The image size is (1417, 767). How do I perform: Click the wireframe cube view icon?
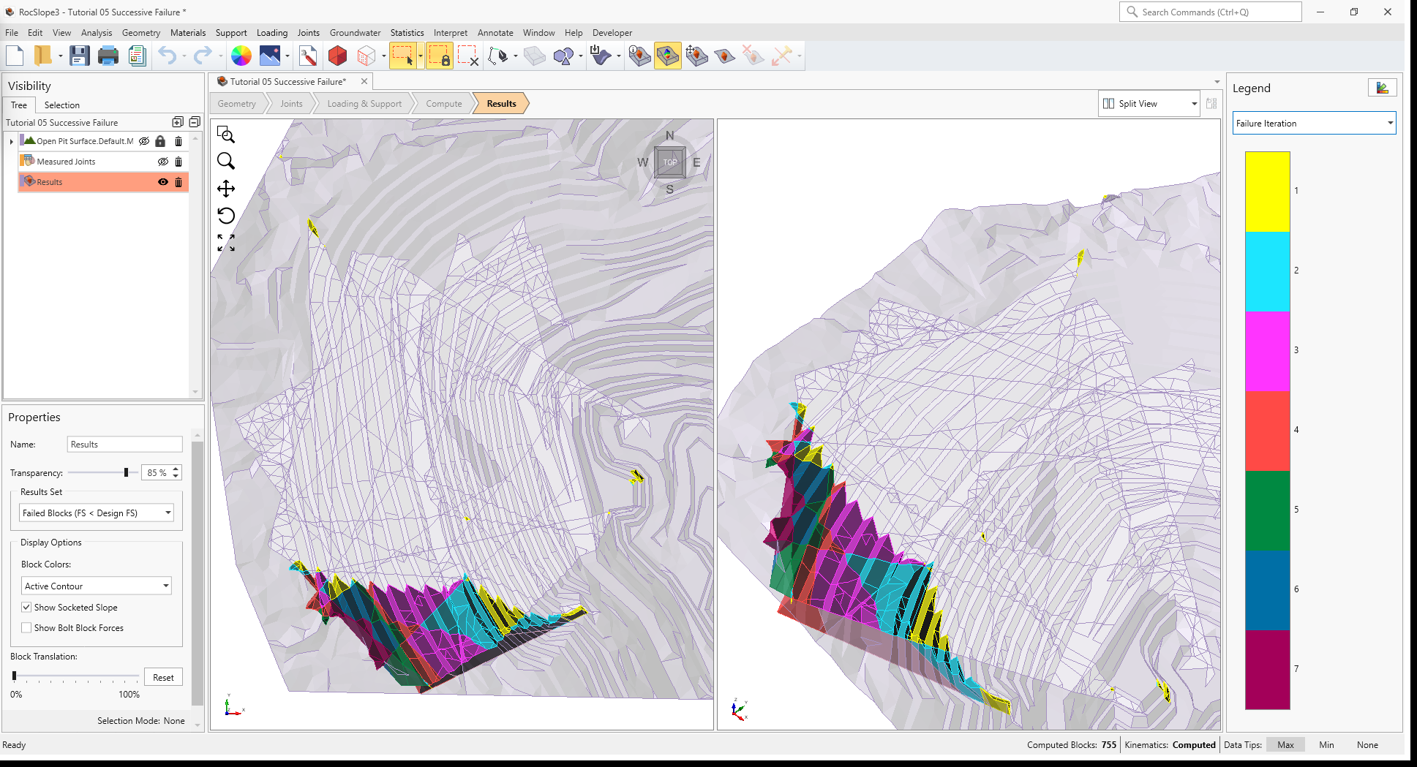click(x=367, y=56)
